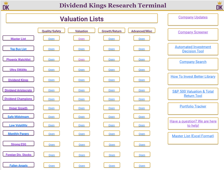Open the How To Invest Better Library
The image size is (224, 170).
click(x=193, y=76)
